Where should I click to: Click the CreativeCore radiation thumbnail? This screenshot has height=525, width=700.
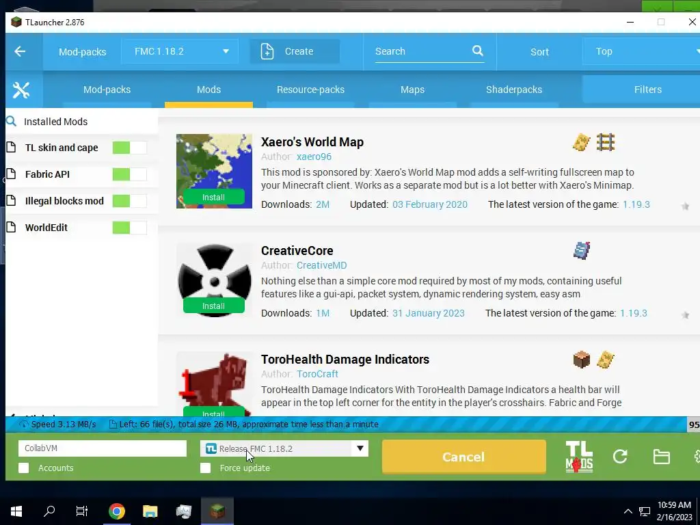point(214,280)
